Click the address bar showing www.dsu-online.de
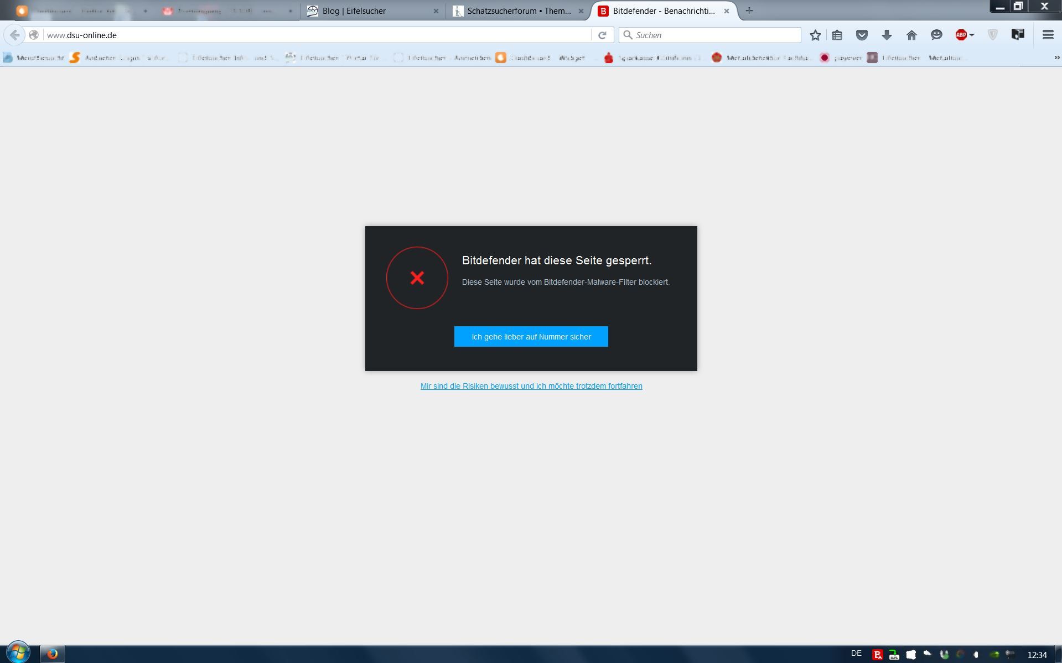The image size is (1062, 663). point(315,35)
